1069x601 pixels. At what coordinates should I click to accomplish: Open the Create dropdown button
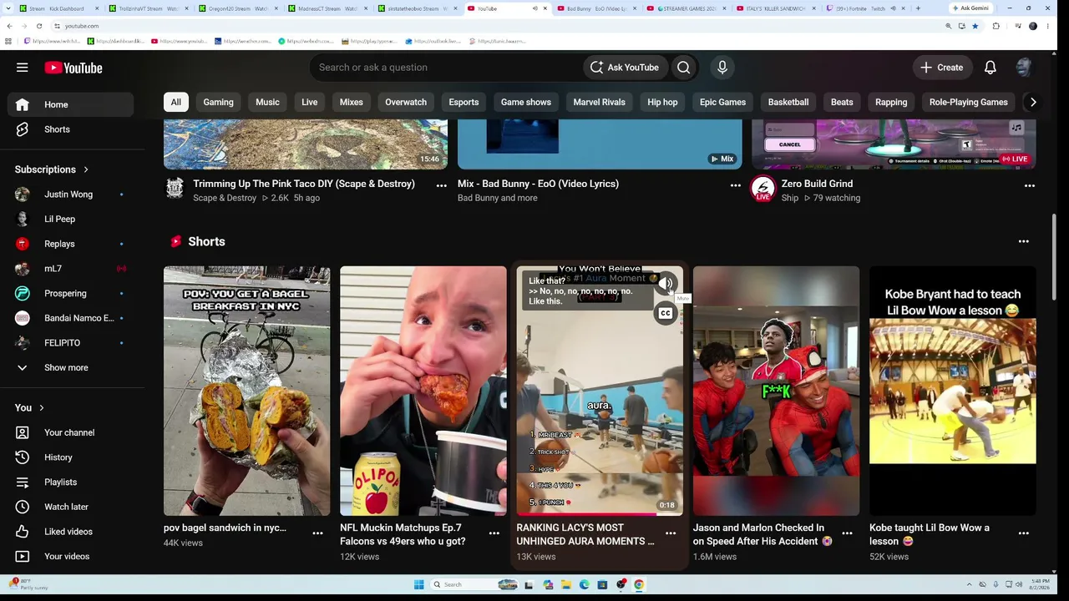pos(941,68)
